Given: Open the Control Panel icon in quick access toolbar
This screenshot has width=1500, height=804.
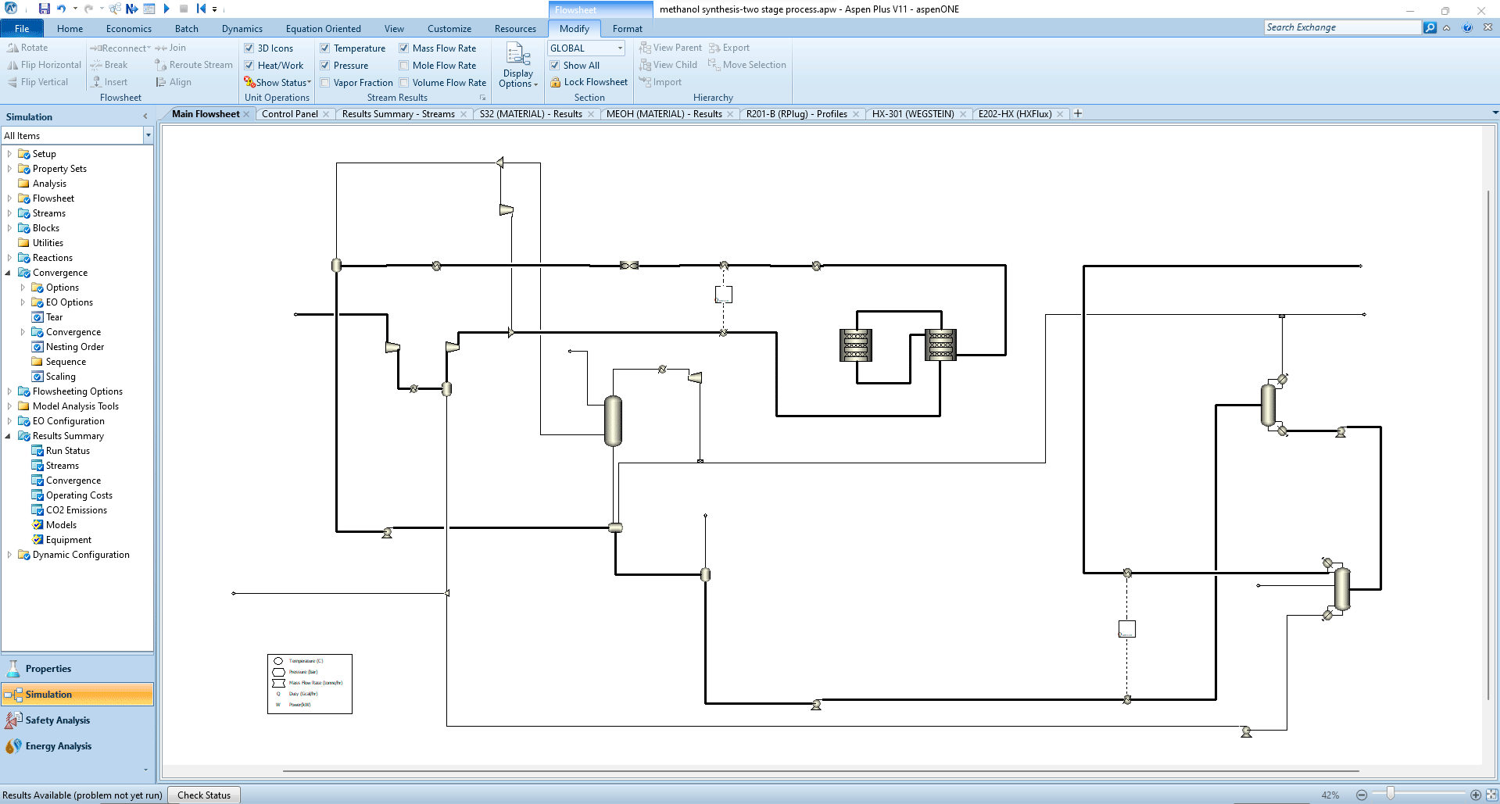Looking at the screenshot, I should tap(149, 9).
